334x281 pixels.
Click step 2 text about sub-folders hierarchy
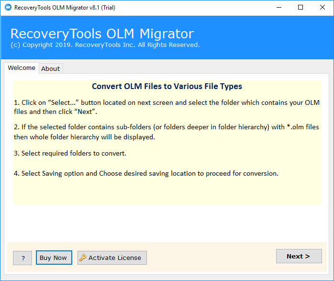(x=167, y=132)
